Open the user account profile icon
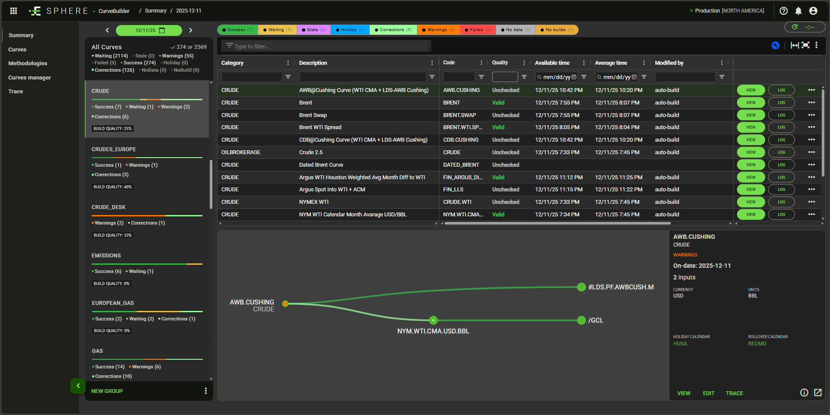 click(x=813, y=11)
